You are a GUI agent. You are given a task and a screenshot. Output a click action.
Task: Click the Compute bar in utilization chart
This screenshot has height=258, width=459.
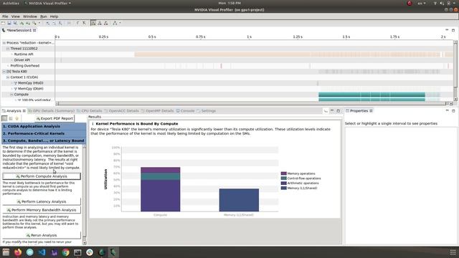(161, 189)
